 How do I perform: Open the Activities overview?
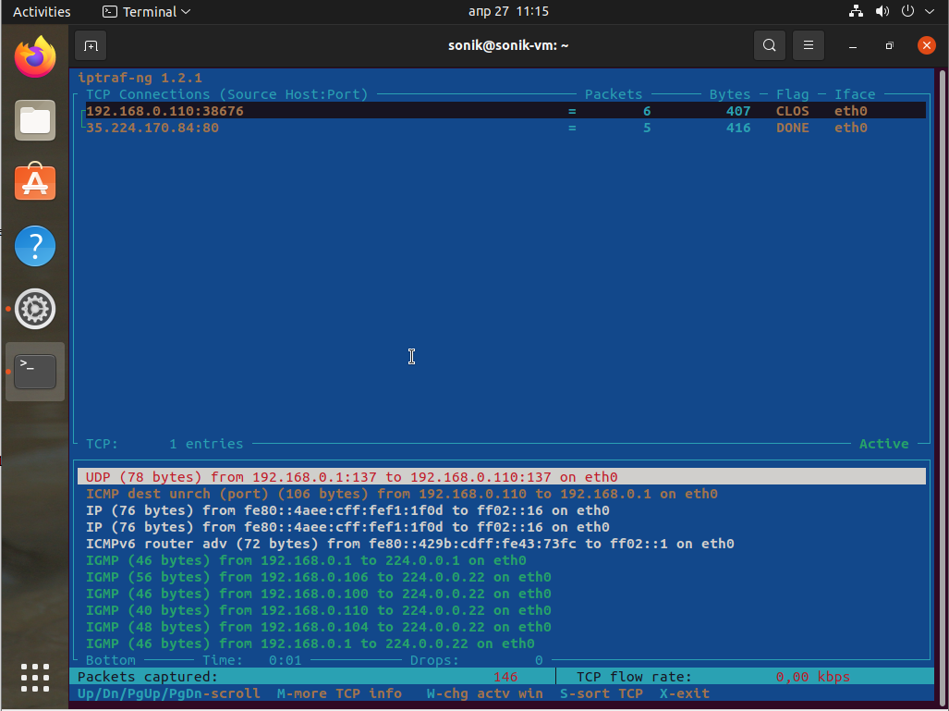coord(42,12)
